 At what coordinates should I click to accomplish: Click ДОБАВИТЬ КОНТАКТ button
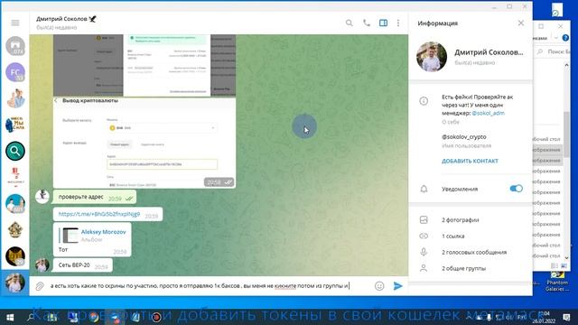pos(470,161)
